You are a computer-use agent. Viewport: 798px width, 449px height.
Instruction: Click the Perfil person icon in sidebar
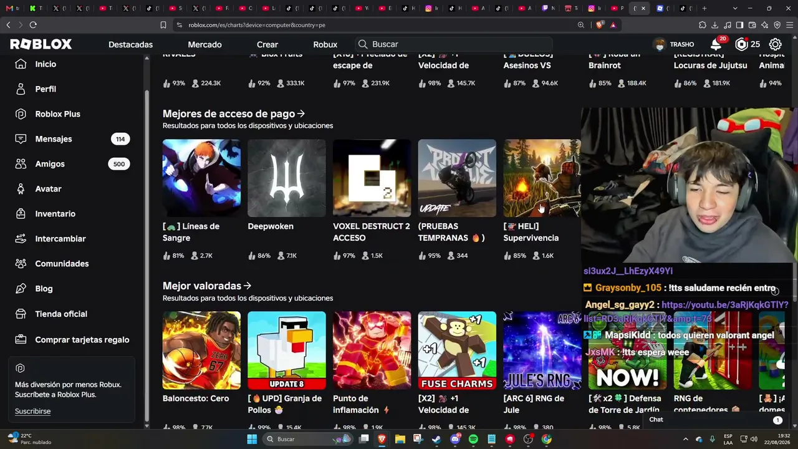[x=21, y=89]
